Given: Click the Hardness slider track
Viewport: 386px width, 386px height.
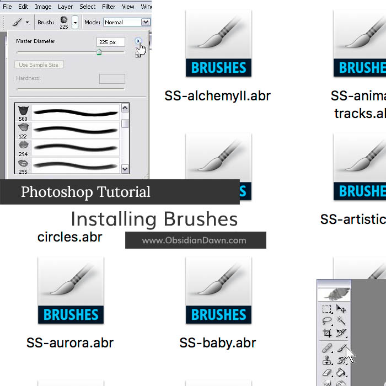Looking at the screenshot, I should tap(71, 89).
